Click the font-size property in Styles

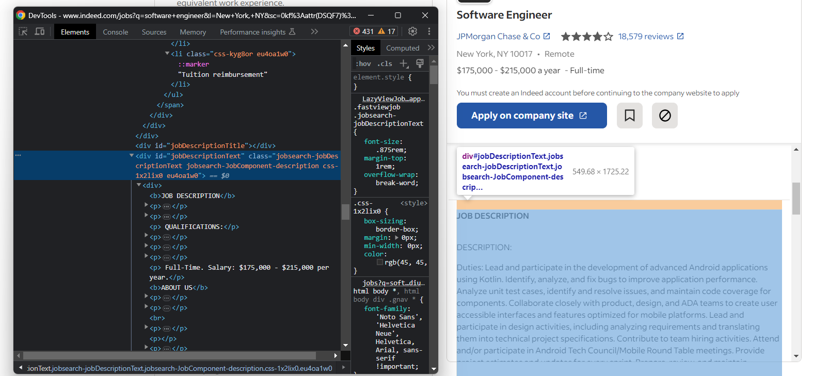pyautogui.click(x=383, y=142)
